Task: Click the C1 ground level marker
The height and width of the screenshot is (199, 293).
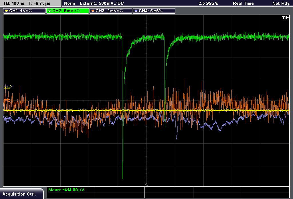Action: point(8,86)
